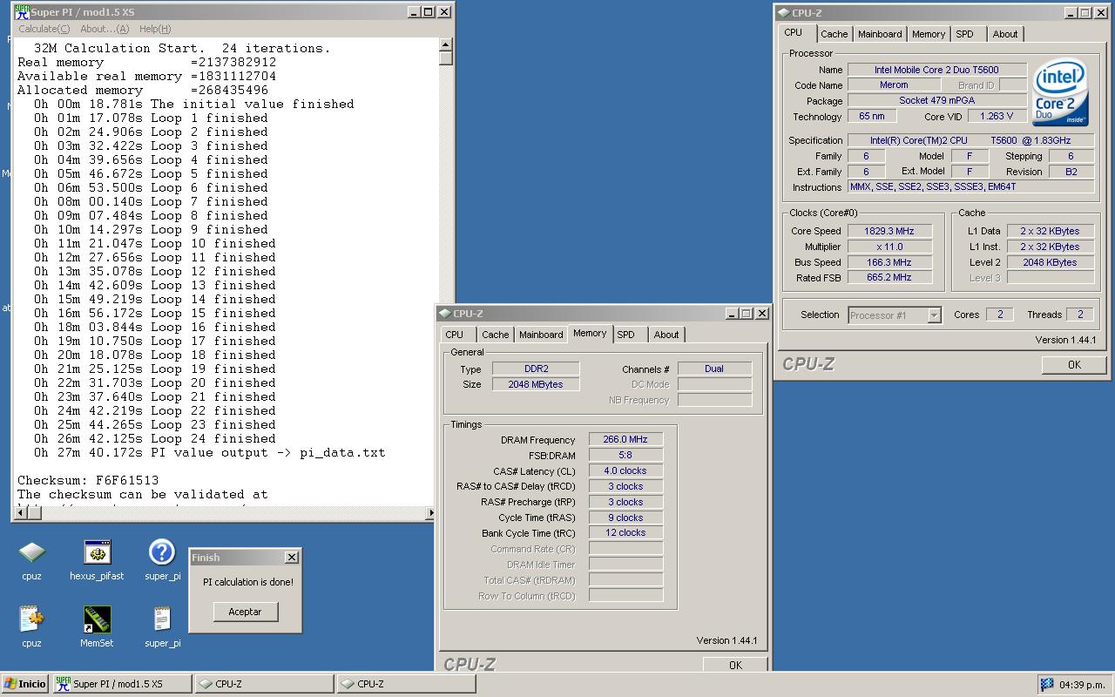Click the Package value Socket 479 mPGA
This screenshot has height=697, width=1115.
tap(936, 101)
